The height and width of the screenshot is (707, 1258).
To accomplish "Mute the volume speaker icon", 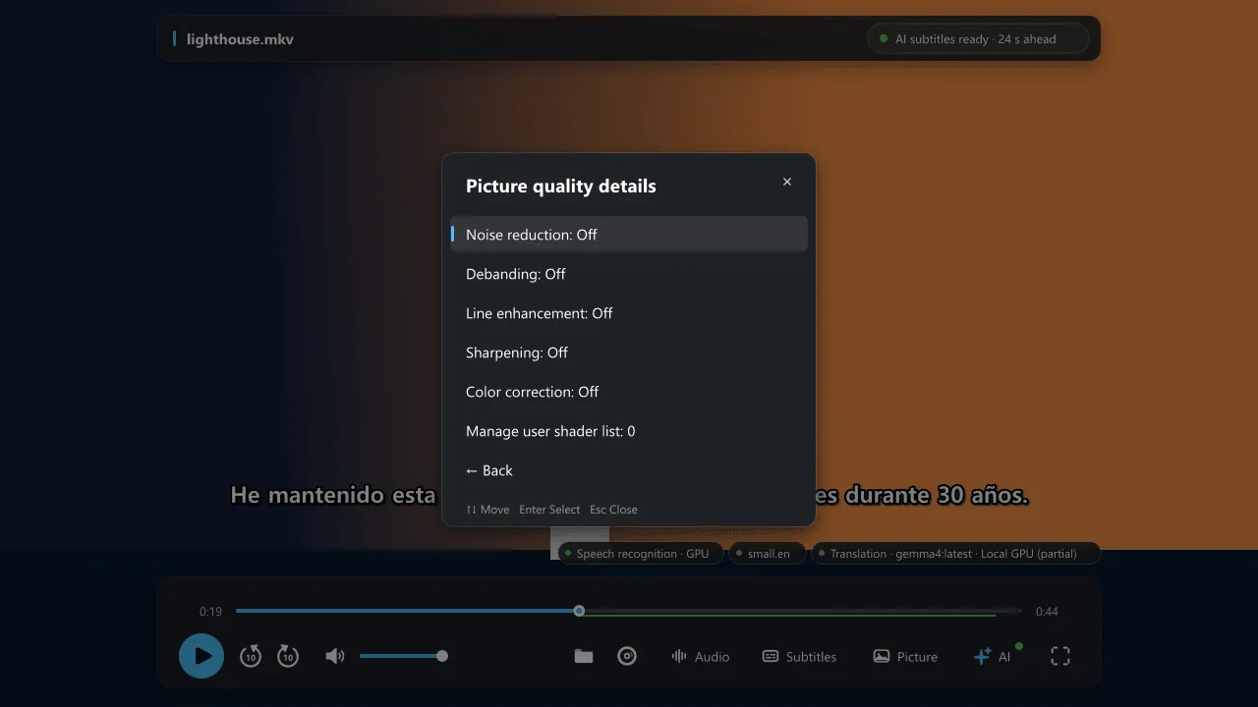I will [335, 656].
